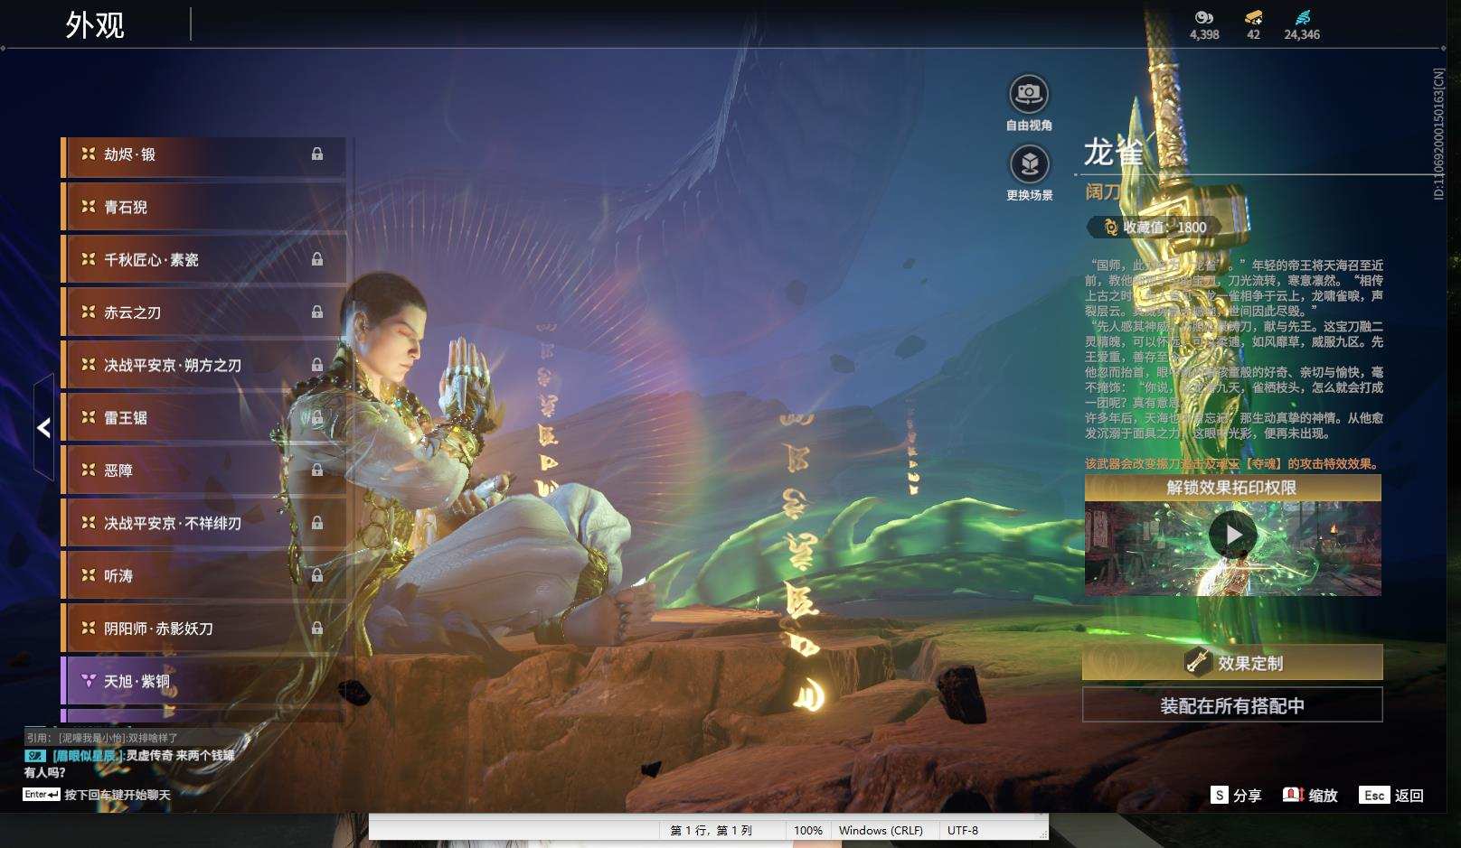Open 效果定制 effect customization

tap(1232, 663)
